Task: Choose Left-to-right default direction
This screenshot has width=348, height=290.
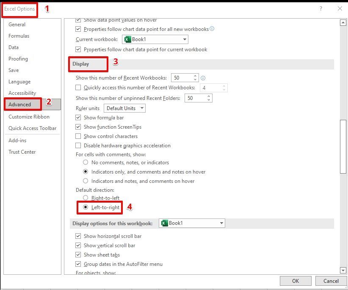Action: pos(86,207)
